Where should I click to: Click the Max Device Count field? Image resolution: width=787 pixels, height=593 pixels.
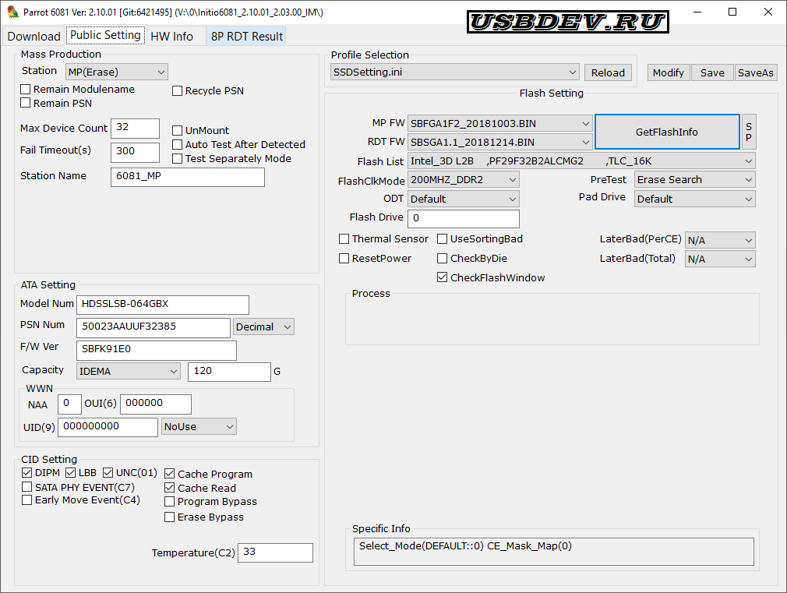135,128
